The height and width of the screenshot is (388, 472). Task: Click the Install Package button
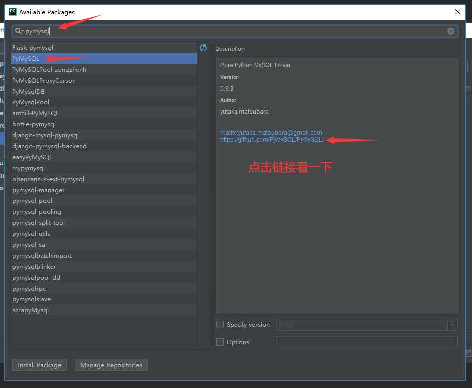(39, 365)
